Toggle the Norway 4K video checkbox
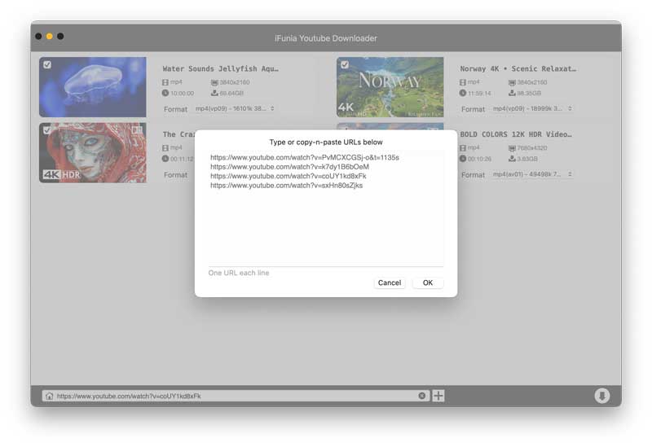Viewport: 652px width, 447px height. click(x=344, y=64)
